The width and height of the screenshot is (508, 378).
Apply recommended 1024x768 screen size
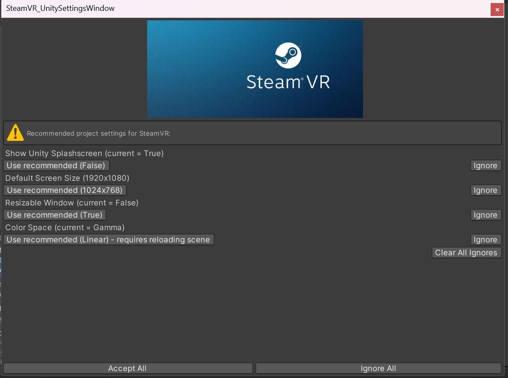[65, 190]
